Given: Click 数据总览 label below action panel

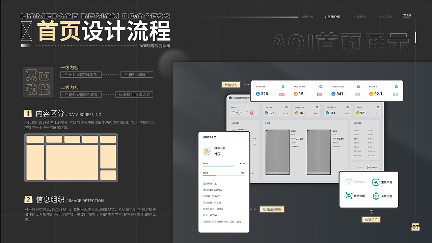Looking at the screenshot, I should pos(371,220).
